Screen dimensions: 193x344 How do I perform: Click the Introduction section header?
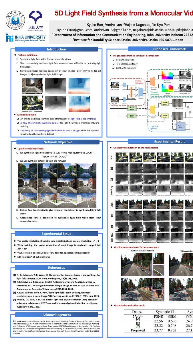(x=56, y=49)
